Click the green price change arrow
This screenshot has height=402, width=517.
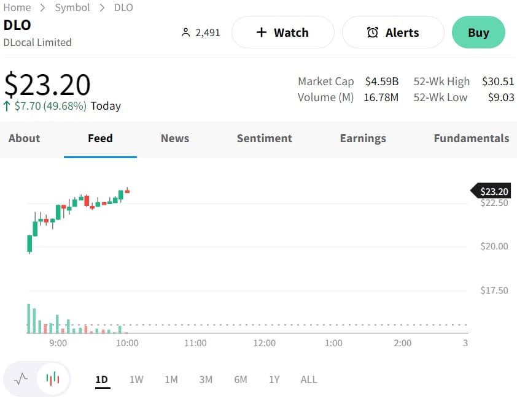(x=7, y=106)
